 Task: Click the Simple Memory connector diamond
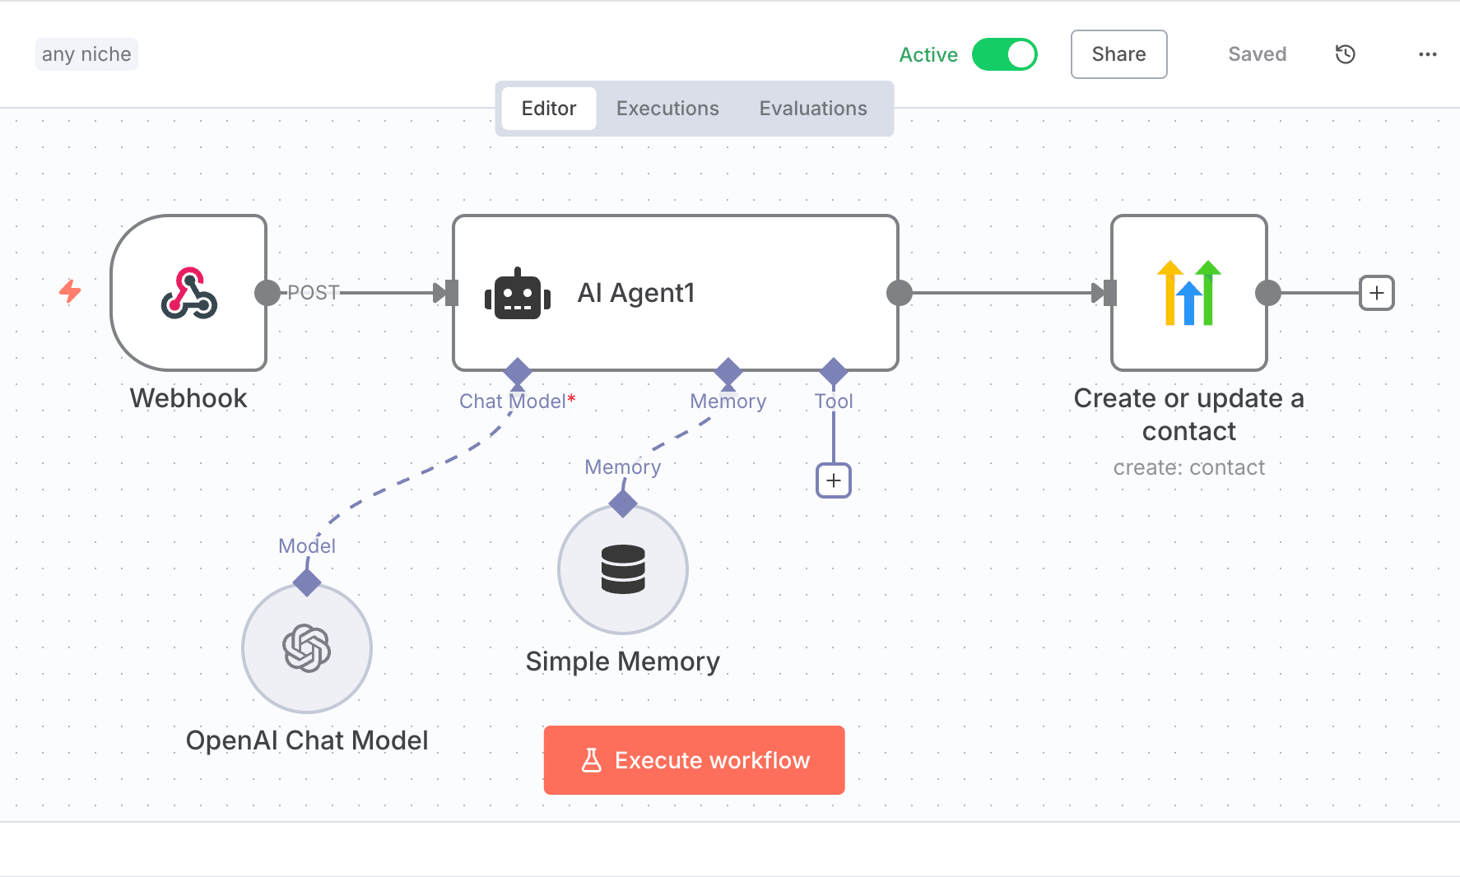[623, 503]
